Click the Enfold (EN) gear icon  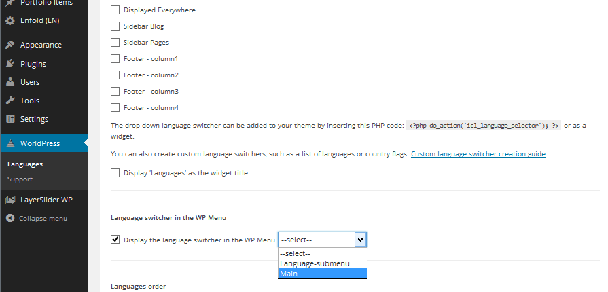pos(10,20)
